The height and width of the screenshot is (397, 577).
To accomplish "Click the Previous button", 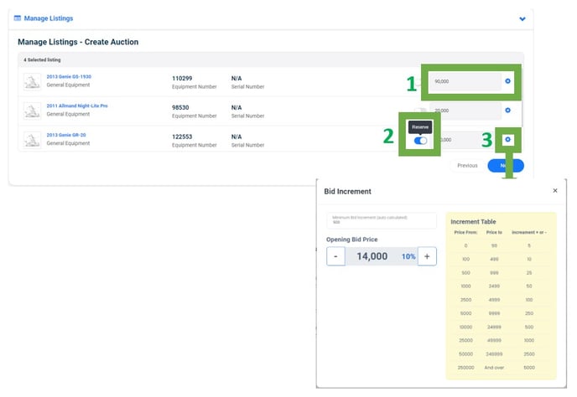I will click(x=466, y=166).
